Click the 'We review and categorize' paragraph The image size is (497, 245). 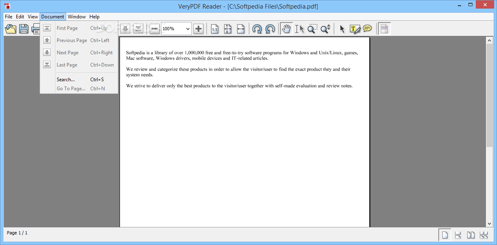[238, 72]
